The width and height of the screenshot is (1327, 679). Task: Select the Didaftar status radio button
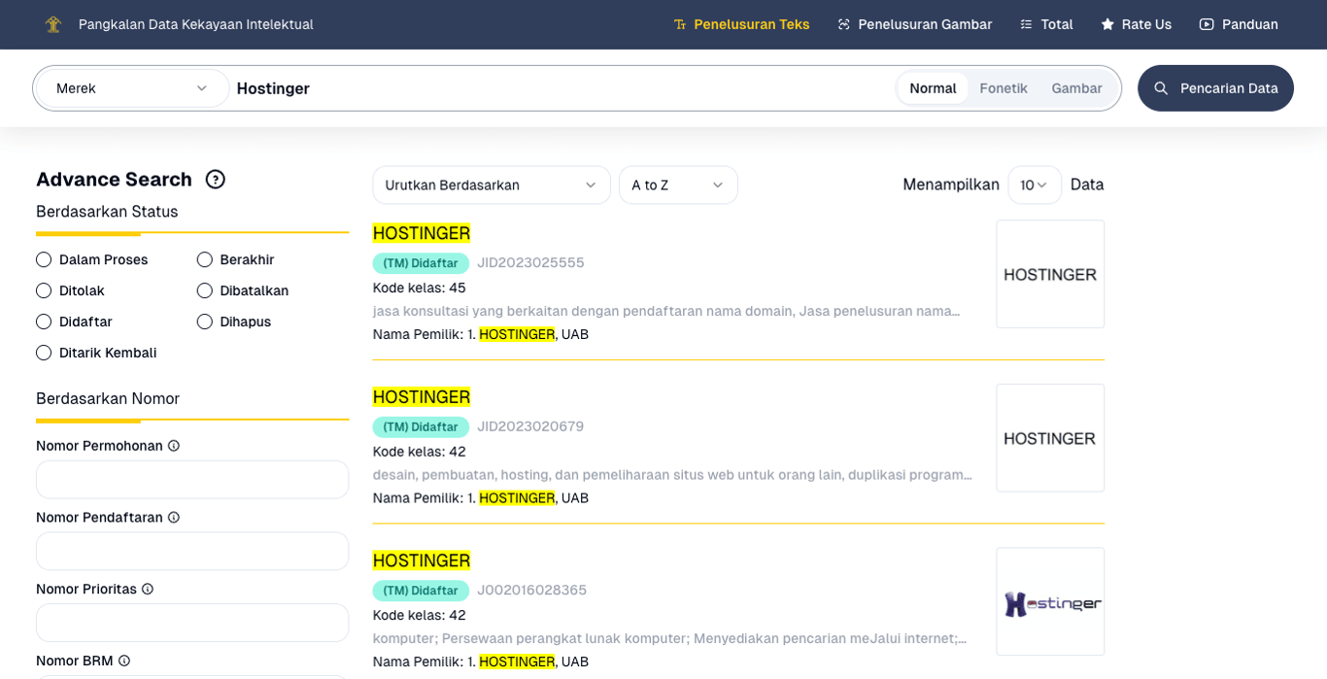tap(44, 322)
